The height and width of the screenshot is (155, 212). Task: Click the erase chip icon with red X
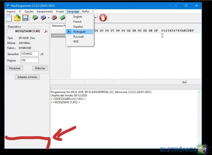[x=54, y=18]
